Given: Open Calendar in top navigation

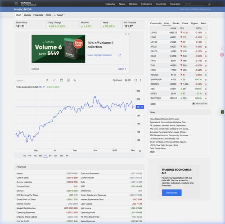Looking at the screenshot, I should coord(110,4).
